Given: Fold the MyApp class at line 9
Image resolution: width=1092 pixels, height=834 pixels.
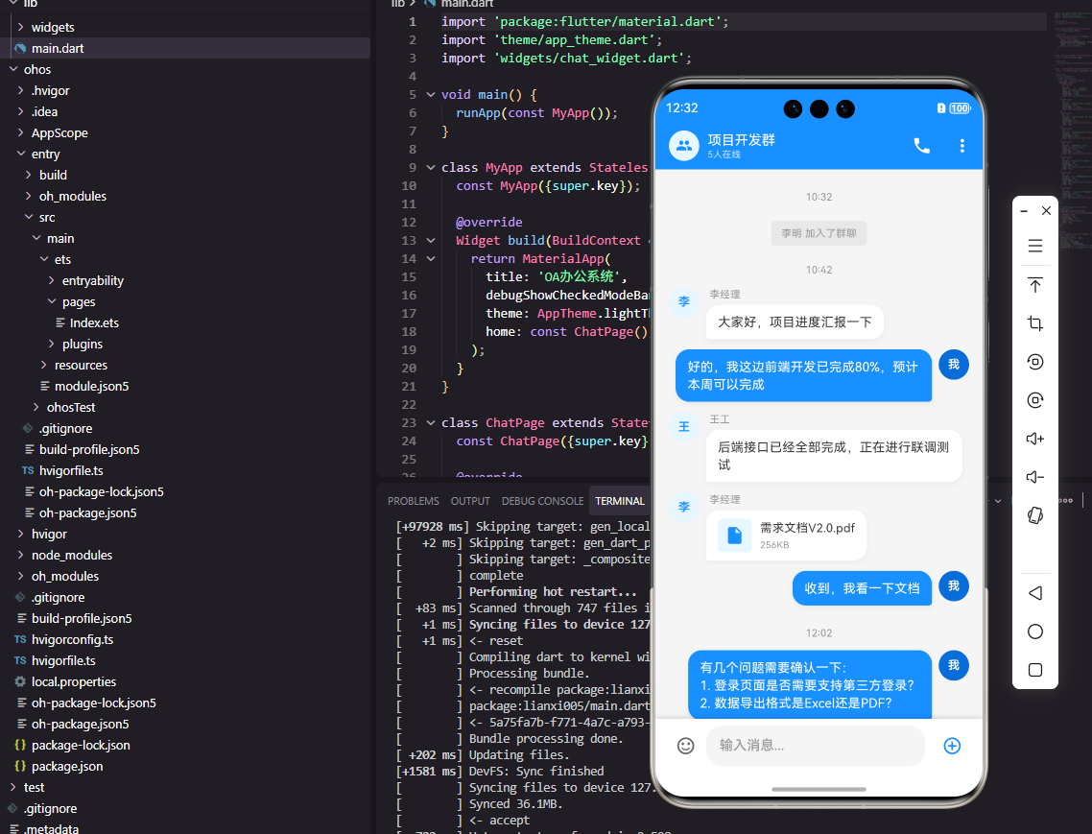Looking at the screenshot, I should click(x=431, y=167).
